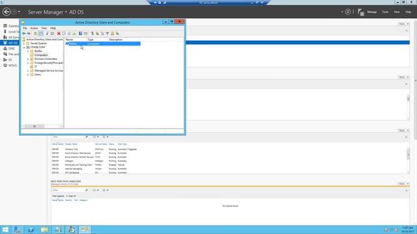Click the Services filter search magnifier icon

[x=87, y=137]
